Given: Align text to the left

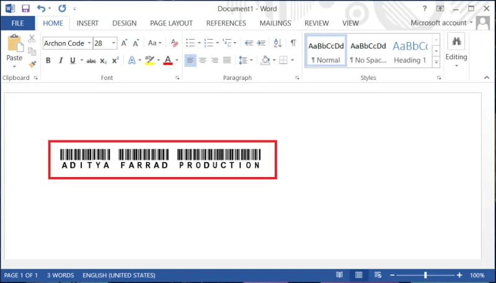Looking at the screenshot, I should click(x=190, y=60).
